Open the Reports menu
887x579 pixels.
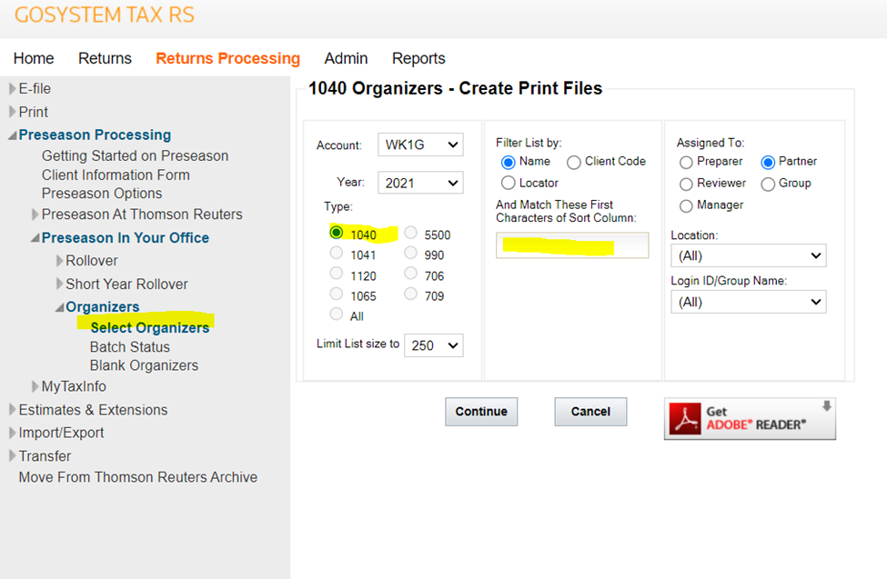[x=418, y=58]
